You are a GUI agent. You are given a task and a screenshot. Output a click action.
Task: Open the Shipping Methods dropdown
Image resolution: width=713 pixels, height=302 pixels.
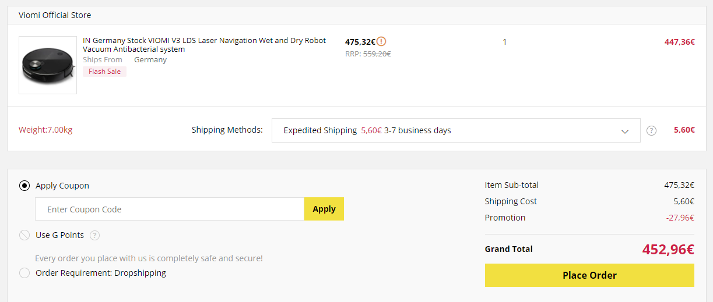pos(455,130)
